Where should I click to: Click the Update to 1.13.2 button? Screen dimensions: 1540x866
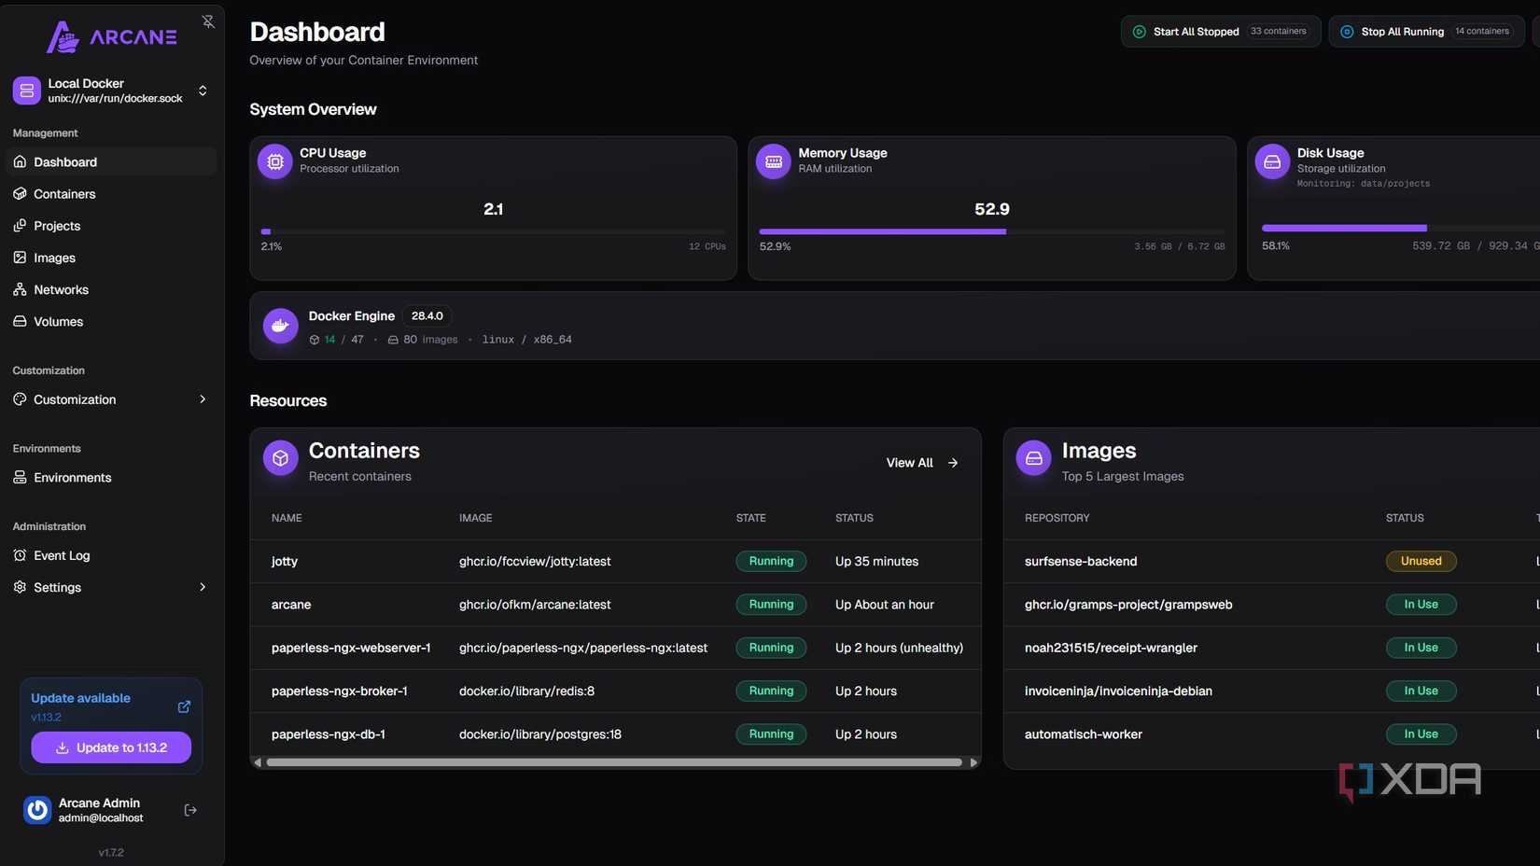(x=110, y=747)
